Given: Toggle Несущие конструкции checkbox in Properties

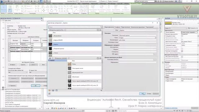Looking at the screenshot, I should (x=182, y=57).
